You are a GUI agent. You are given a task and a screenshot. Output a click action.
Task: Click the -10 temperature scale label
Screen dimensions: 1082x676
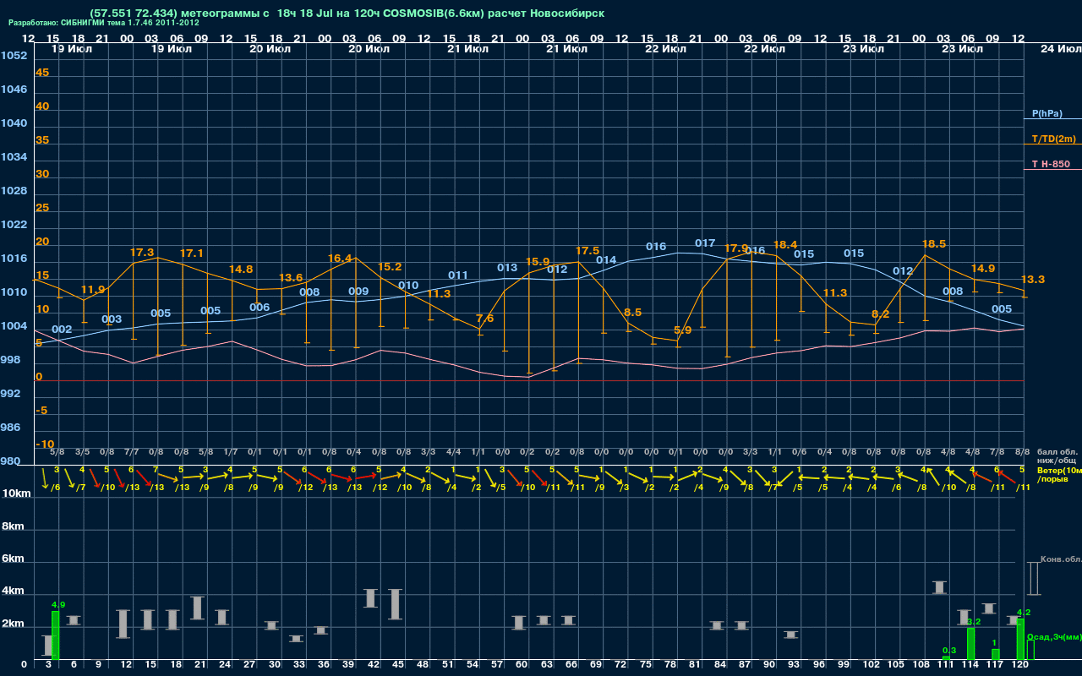(x=45, y=444)
